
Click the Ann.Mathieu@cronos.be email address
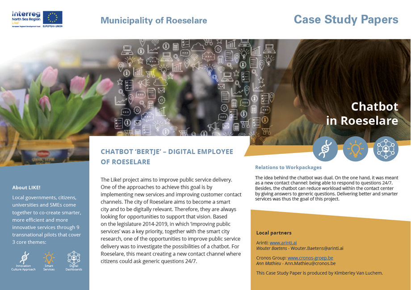(x=310, y=263)
